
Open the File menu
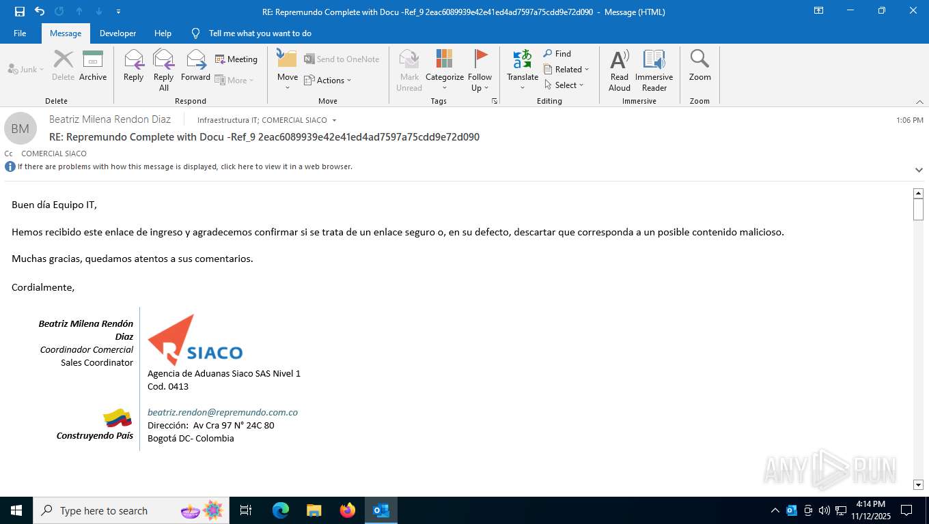(20, 33)
